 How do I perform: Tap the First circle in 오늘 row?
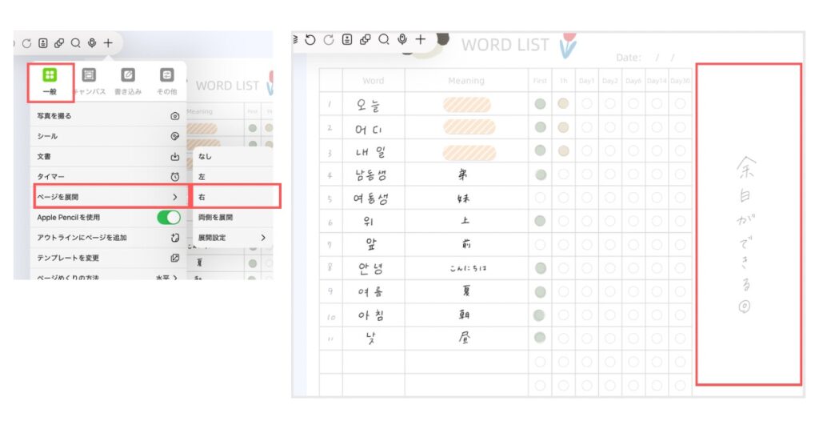[x=540, y=104]
